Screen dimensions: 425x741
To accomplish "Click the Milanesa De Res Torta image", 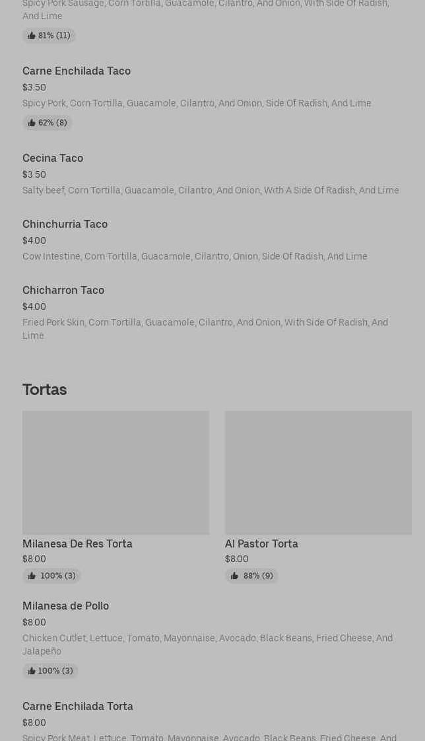I will (x=115, y=472).
